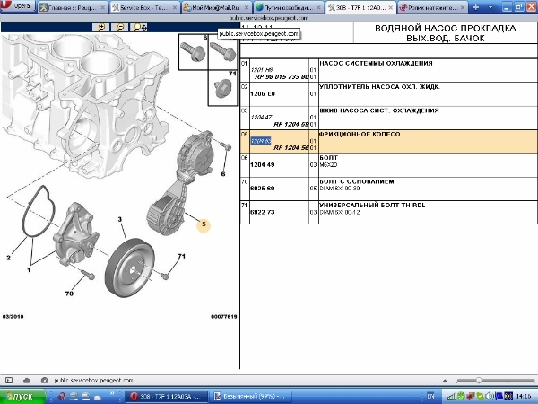Click the EN language indicator

(430, 397)
